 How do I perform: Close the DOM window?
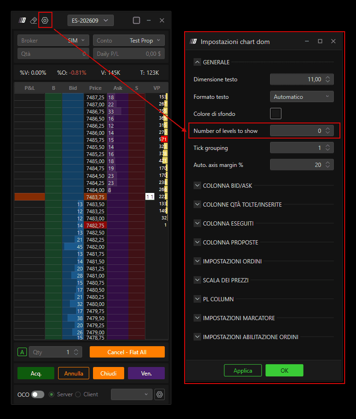pos(162,20)
